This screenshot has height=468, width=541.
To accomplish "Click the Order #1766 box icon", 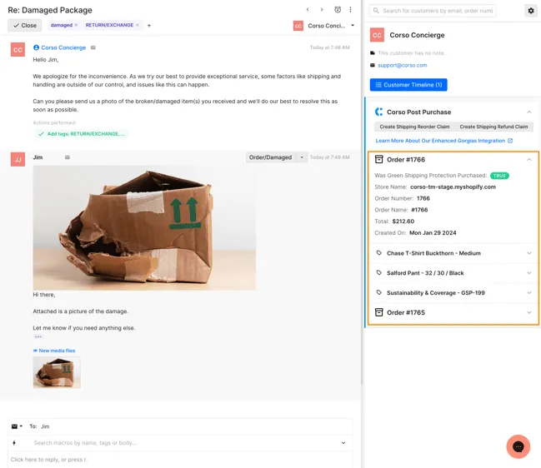I will 378,159.
